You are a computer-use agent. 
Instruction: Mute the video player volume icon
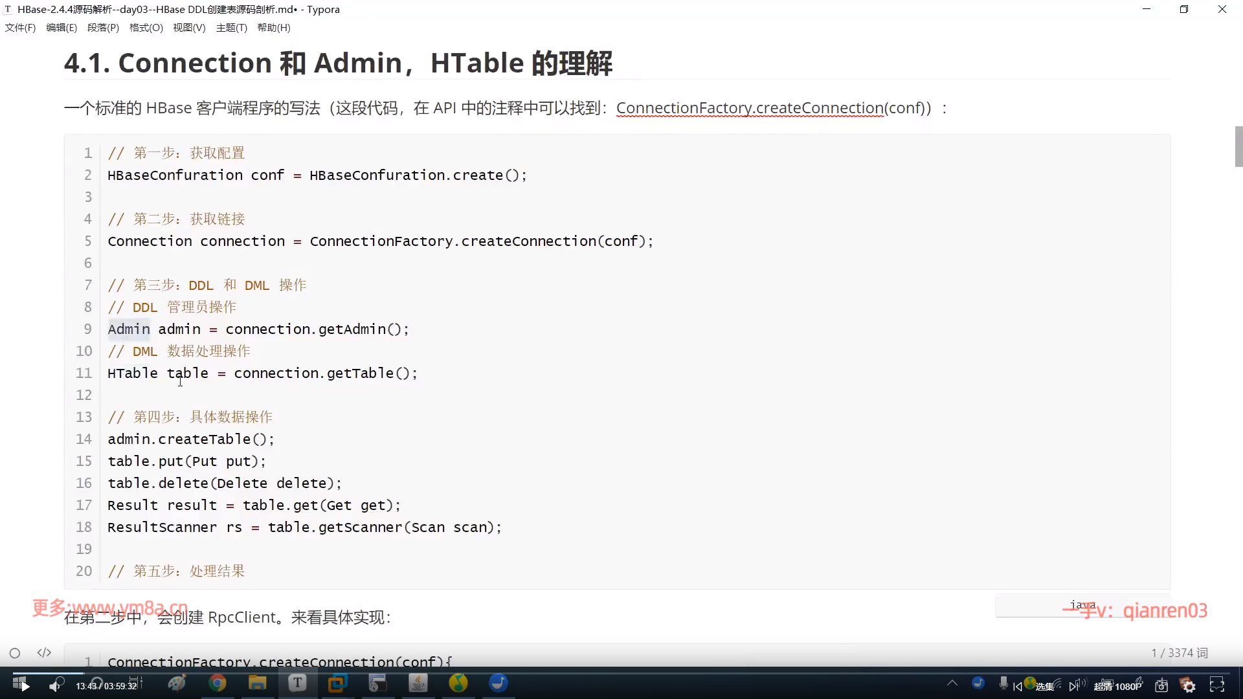54,686
